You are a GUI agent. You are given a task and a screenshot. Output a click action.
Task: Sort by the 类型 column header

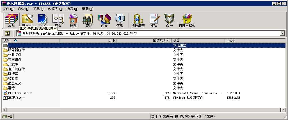[198, 41]
